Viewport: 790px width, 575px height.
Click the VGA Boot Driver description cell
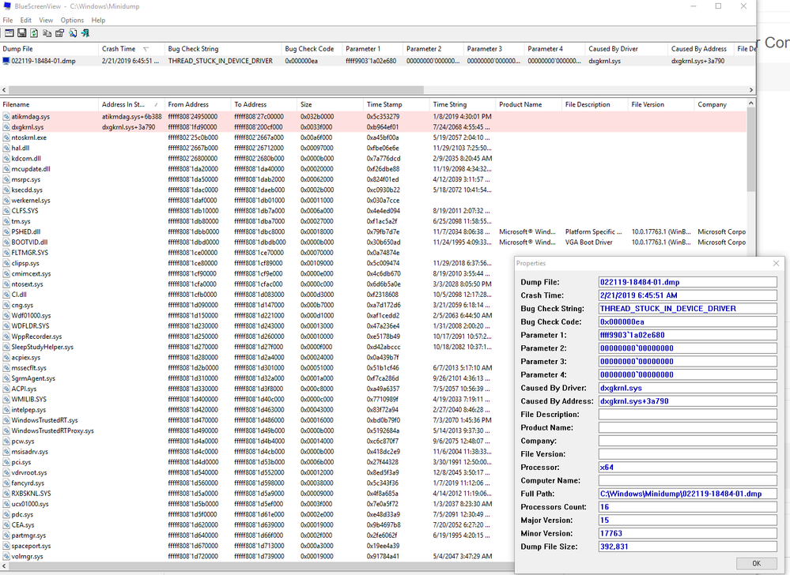point(588,242)
